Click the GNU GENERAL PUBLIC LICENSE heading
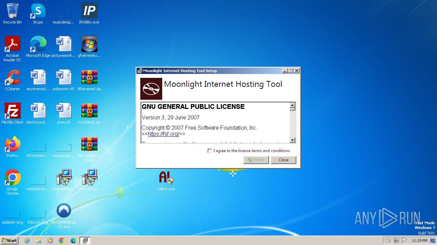Screen dimensions: 437x245 [193, 107]
